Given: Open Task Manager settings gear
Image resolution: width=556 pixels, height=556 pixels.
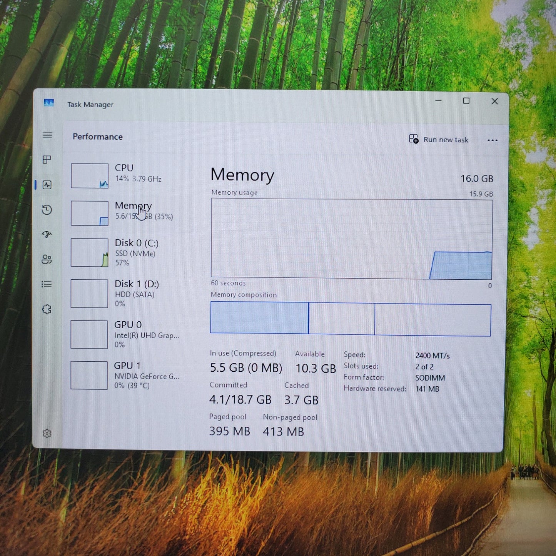Looking at the screenshot, I should click(47, 434).
